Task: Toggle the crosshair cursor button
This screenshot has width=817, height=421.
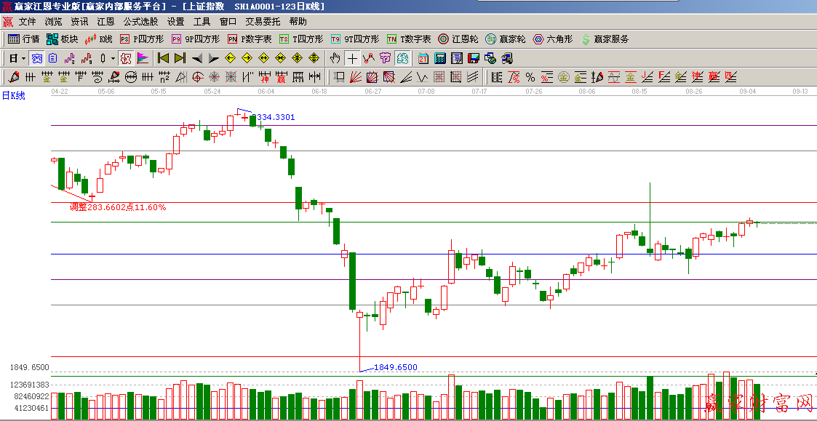Action: 352,58
